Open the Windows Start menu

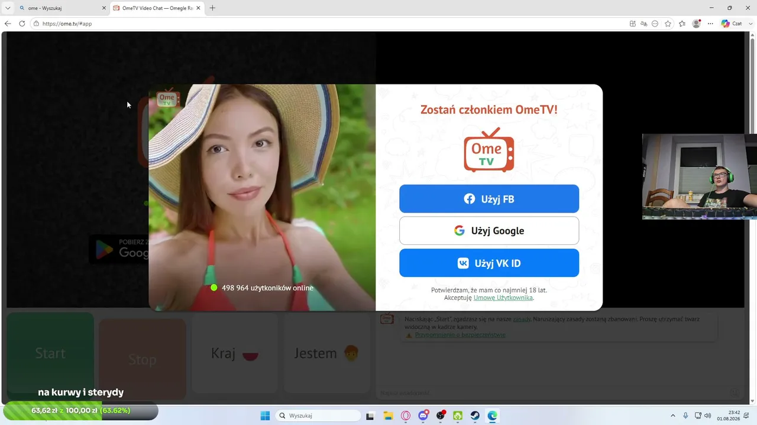265,416
